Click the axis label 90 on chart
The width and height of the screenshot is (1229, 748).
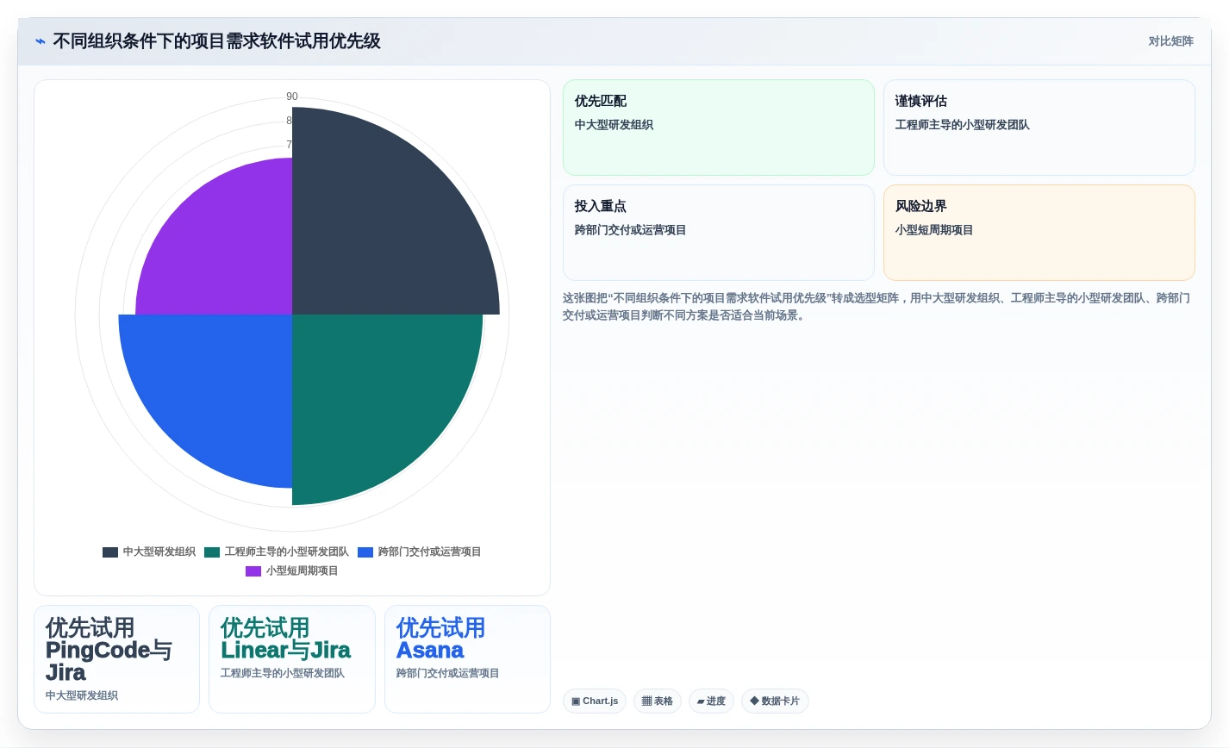[x=292, y=97]
